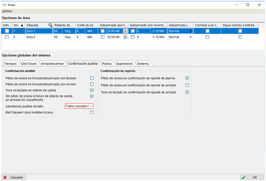Toggle keypad tone on arming report confirmation
The image size is (266, 181).
pos(187,92)
